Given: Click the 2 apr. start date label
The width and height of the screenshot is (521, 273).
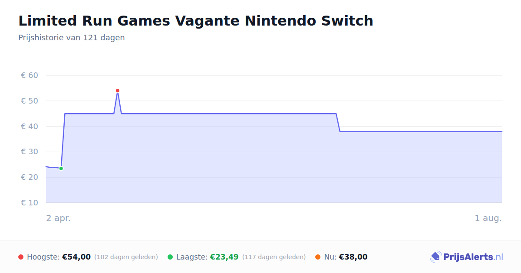Looking at the screenshot, I should (x=59, y=218).
